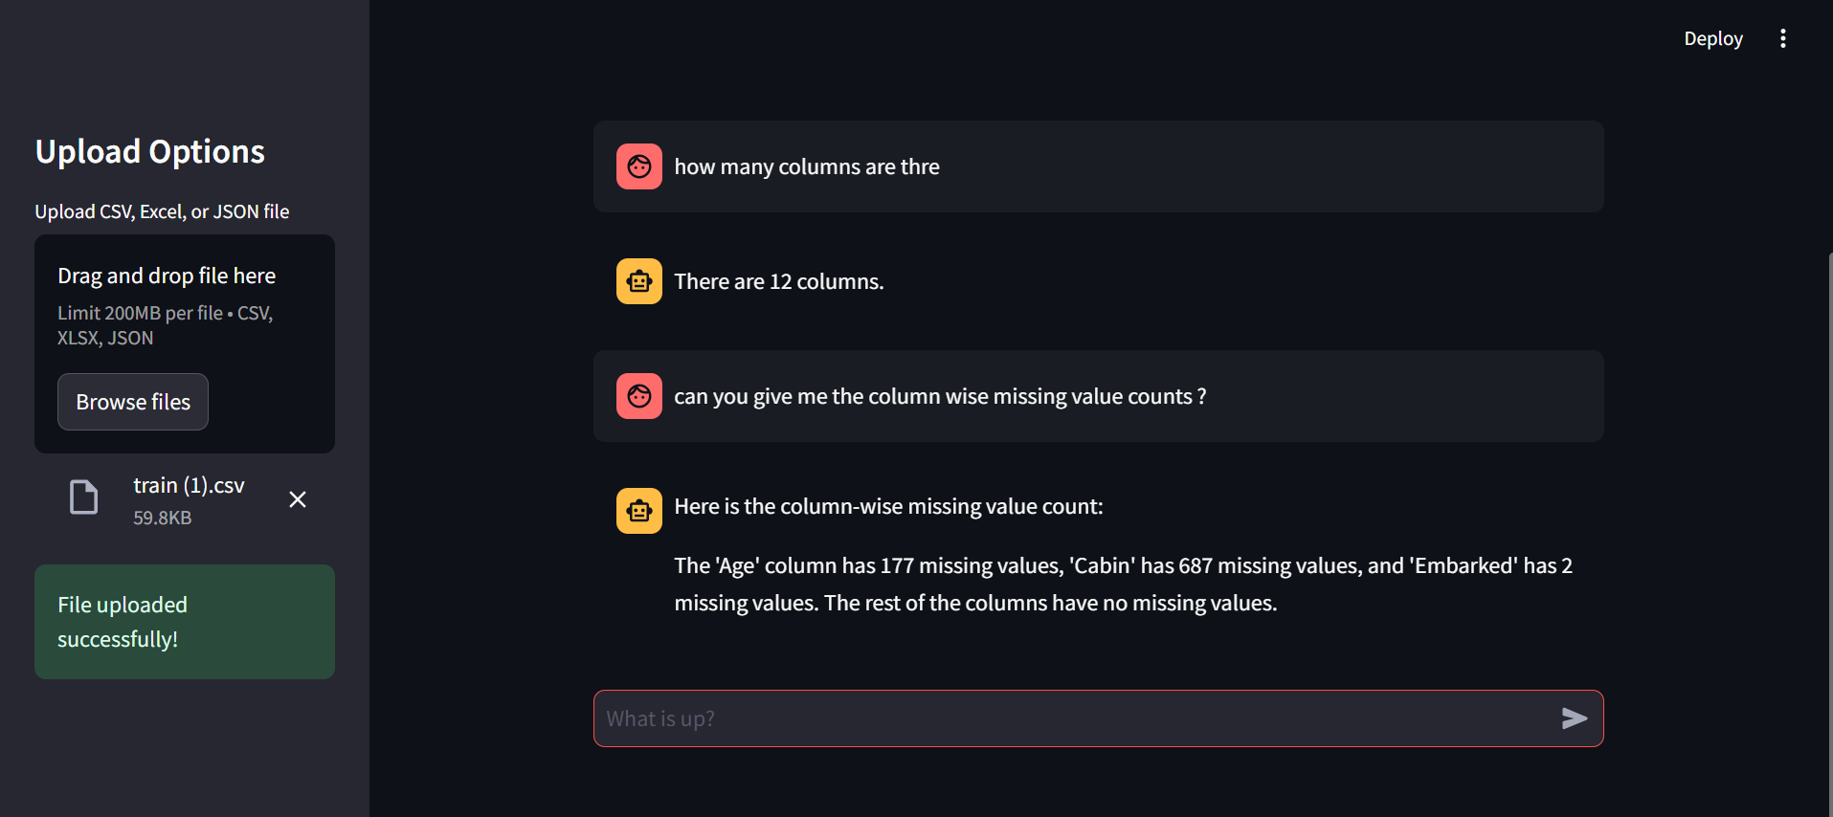The image size is (1833, 817).
Task: Click robot avatar beside column-wise missing value answer
Action: point(639,511)
